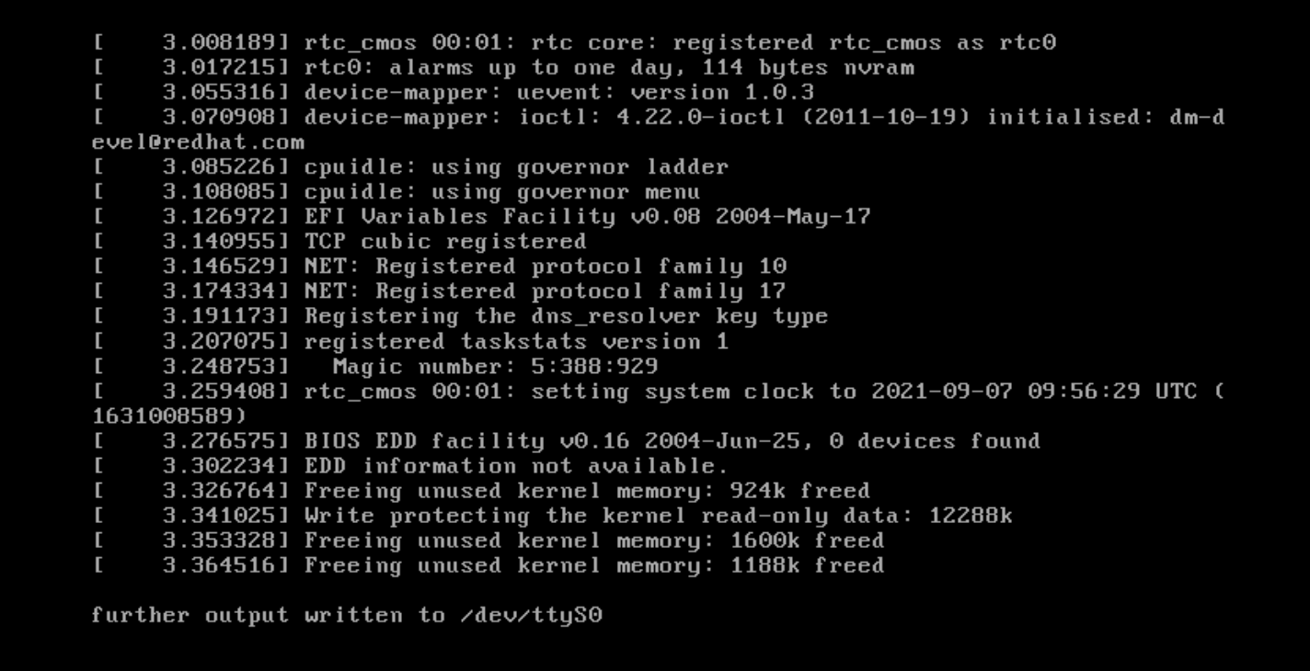Click the device-mapper ioctl 4.22.0-ioctl initialised line
Viewport: 1310px width, 671px height.
click(x=658, y=118)
